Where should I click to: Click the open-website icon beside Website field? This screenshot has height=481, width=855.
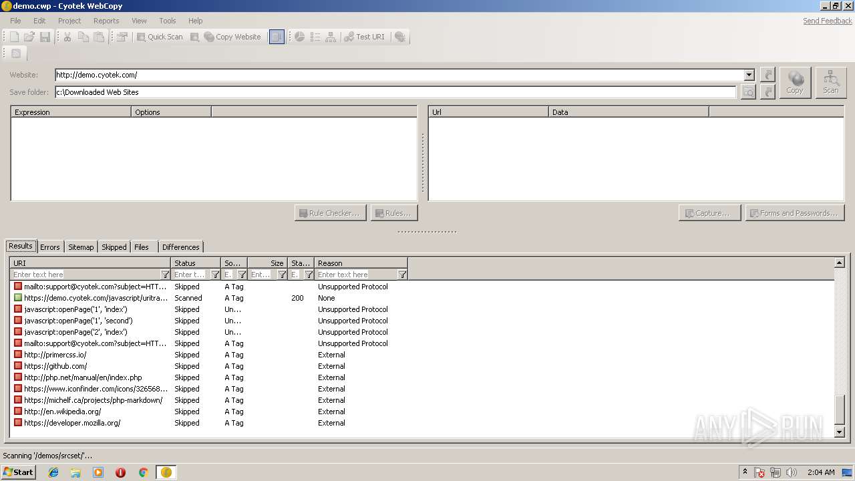point(767,75)
